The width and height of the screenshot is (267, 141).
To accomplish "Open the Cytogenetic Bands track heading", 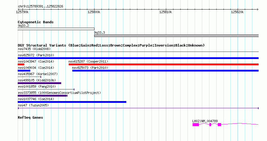I will click(x=36, y=22).
